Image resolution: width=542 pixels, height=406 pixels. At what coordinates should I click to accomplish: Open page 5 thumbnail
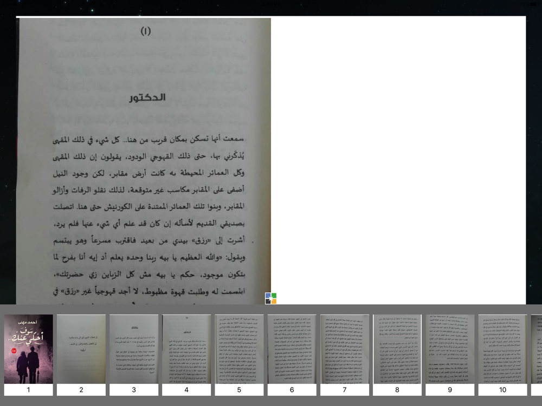tap(239, 349)
